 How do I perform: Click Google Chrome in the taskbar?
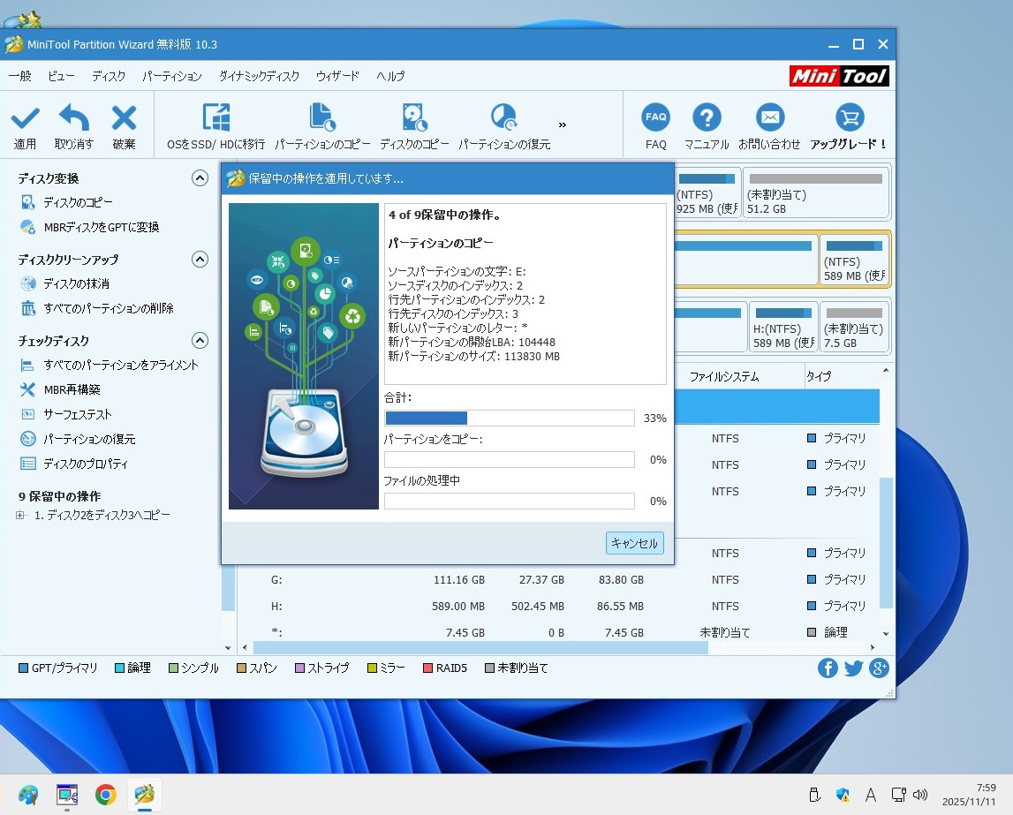pos(106,795)
